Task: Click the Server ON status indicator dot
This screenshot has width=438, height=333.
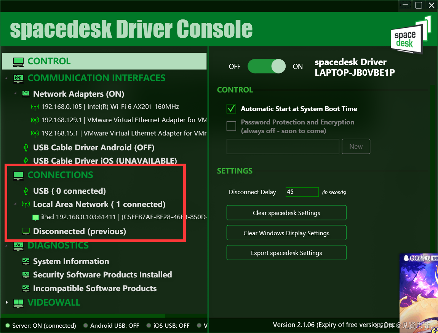Action: tap(8, 325)
